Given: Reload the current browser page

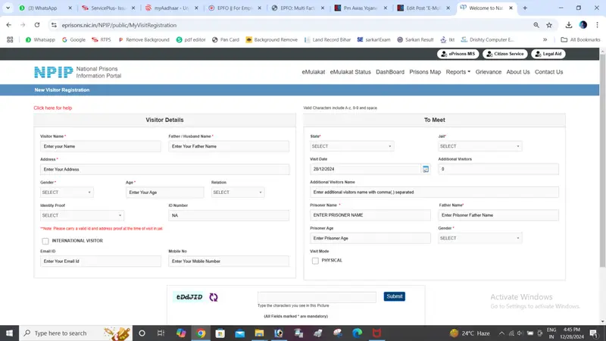Looking at the screenshot, I should [37, 25].
